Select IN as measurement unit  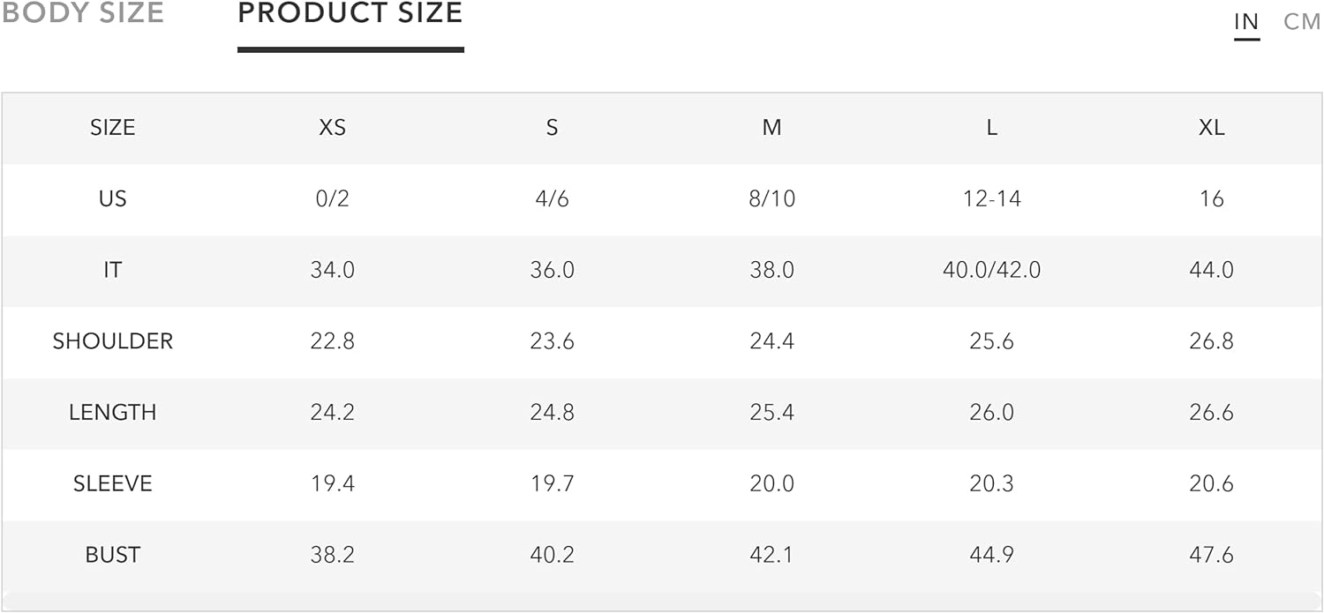[x=1246, y=21]
